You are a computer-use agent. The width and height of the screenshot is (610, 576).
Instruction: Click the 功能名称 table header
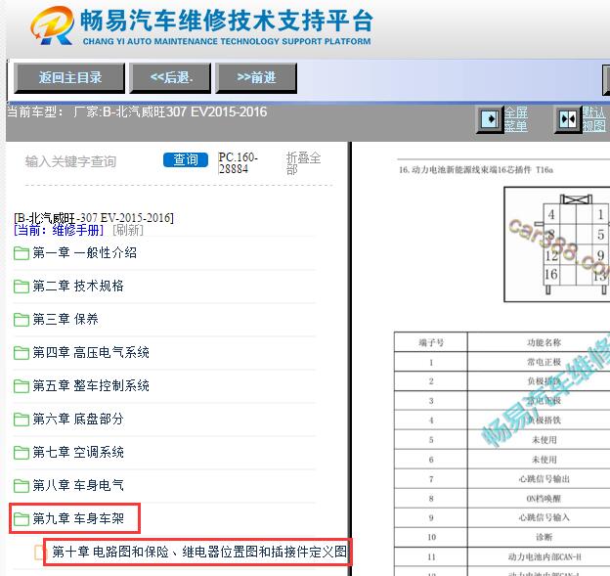544,342
